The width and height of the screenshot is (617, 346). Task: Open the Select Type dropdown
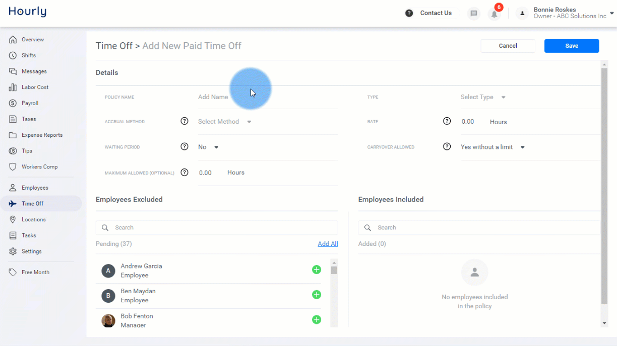(x=483, y=97)
